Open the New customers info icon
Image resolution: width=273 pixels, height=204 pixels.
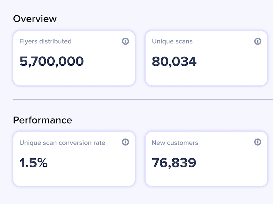(258, 142)
